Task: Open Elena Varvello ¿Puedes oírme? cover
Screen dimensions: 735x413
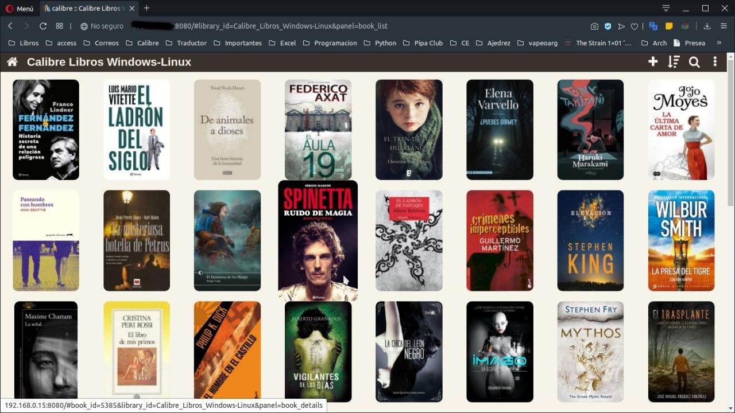Action: coord(500,130)
